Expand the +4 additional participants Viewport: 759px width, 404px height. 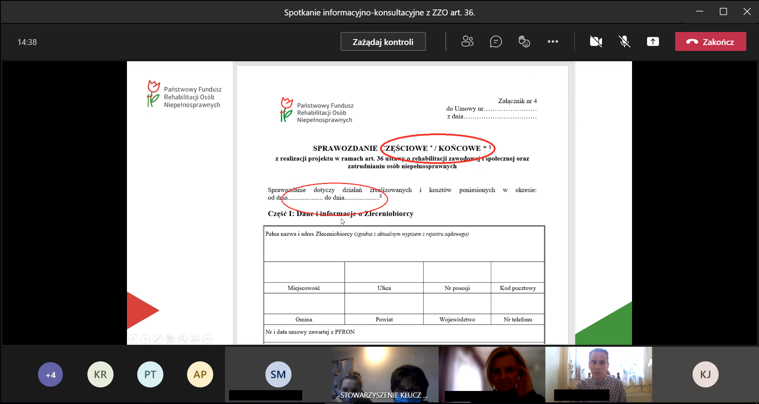[x=50, y=374]
